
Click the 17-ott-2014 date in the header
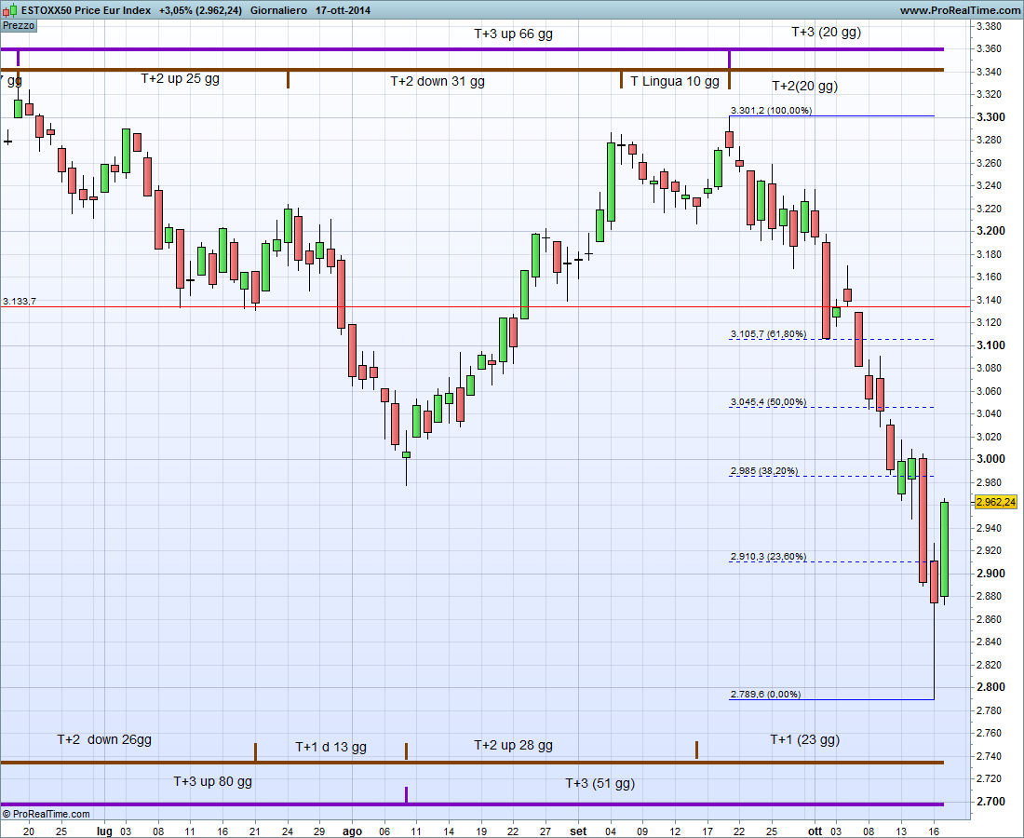tap(343, 10)
